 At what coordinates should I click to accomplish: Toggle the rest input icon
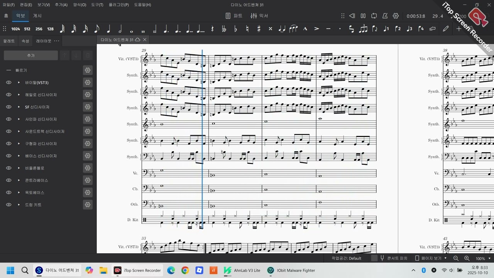tap(212, 29)
